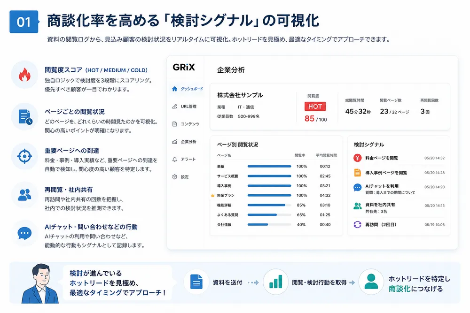This screenshot has width=470, height=313.
Task: Click the document icon beside コンテンツ
Action: [175, 124]
